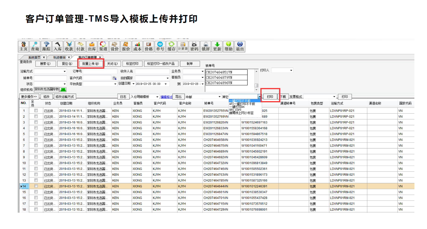Viewport: 427px width, 229px height.
Task: Choose 一键打印A4 in the dropdown list
Action: pos(237,107)
